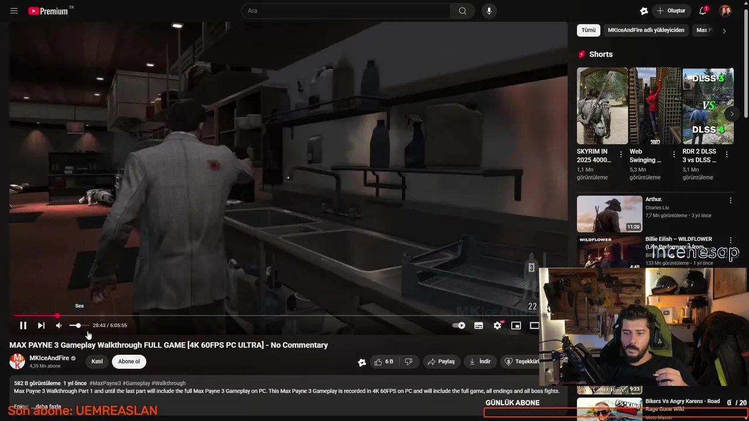
Task: Select the Tümü filter chip
Action: click(588, 30)
